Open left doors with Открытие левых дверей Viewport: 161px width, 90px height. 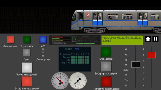(27, 81)
